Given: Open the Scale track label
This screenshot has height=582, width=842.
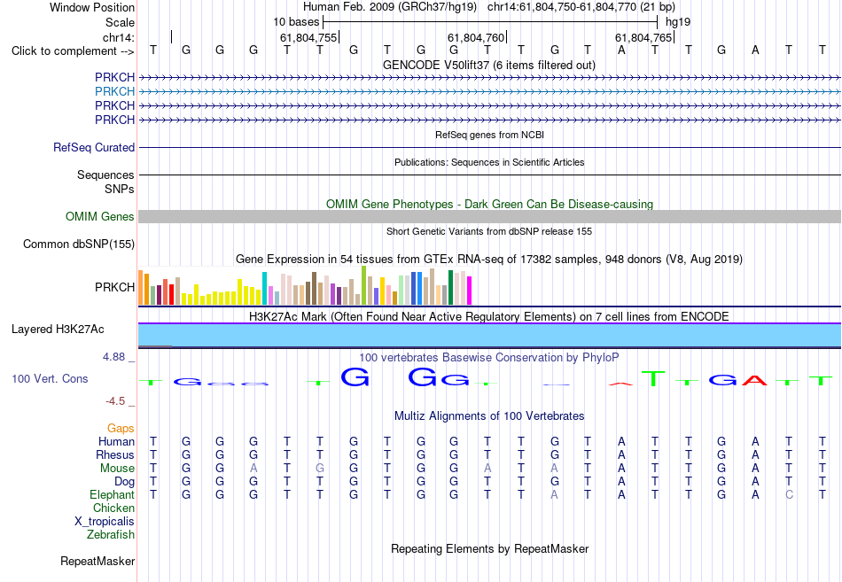Looking at the screenshot, I should click(x=120, y=22).
